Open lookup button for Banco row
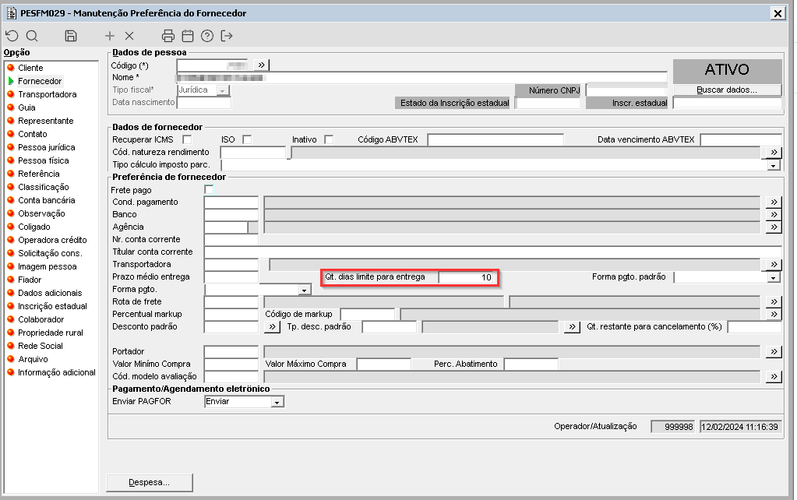 point(773,214)
